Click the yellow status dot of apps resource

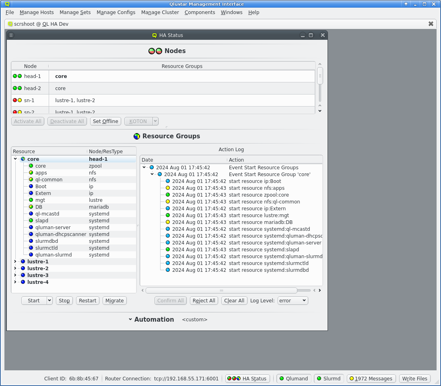(x=31, y=172)
